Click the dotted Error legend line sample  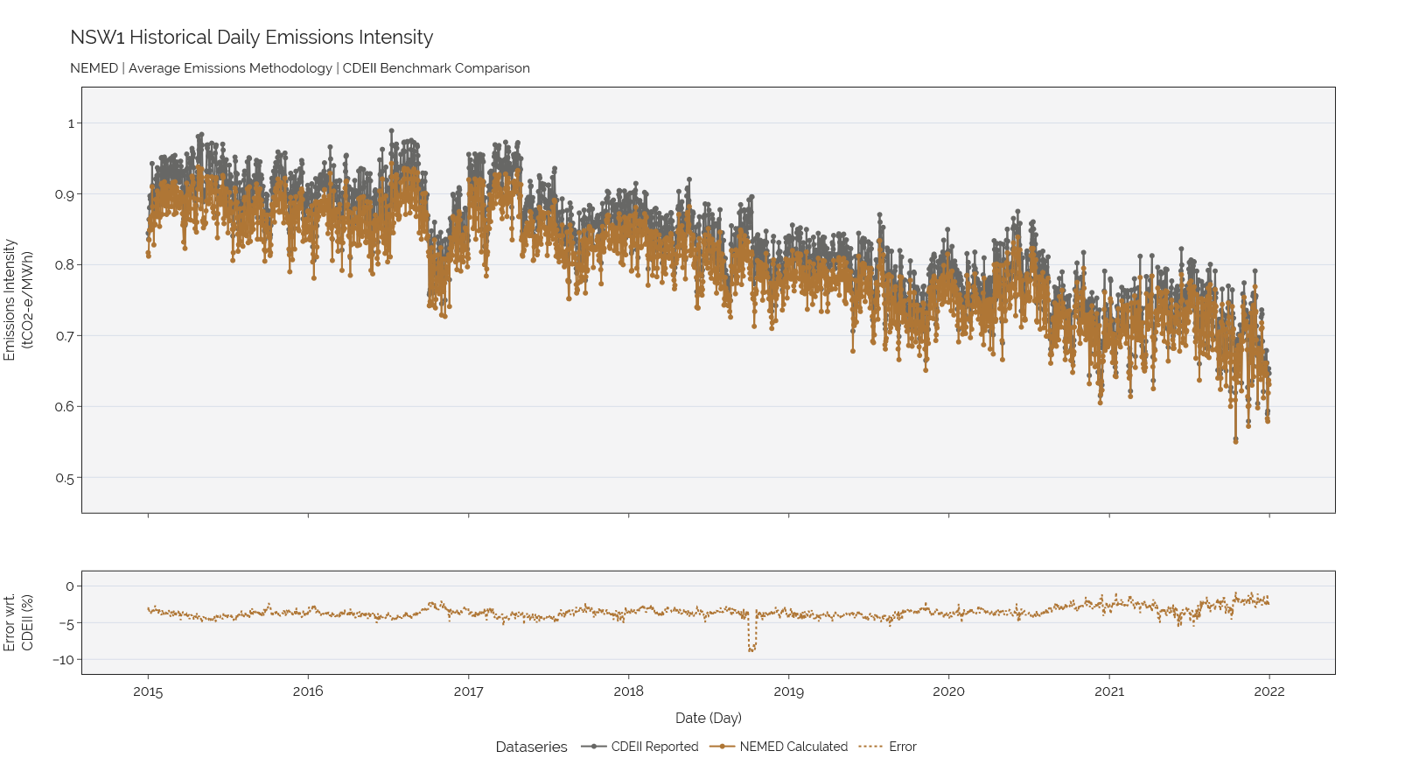click(871, 747)
